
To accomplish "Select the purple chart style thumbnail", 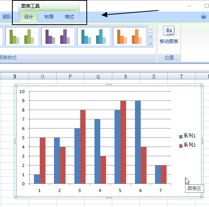I will [57, 36].
